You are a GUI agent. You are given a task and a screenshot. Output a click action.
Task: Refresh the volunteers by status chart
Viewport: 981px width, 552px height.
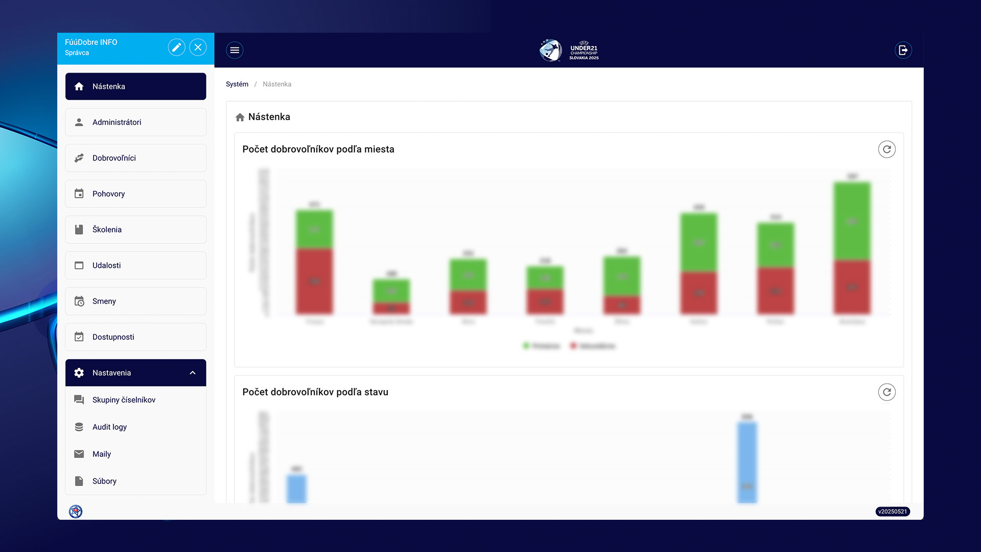(886, 392)
